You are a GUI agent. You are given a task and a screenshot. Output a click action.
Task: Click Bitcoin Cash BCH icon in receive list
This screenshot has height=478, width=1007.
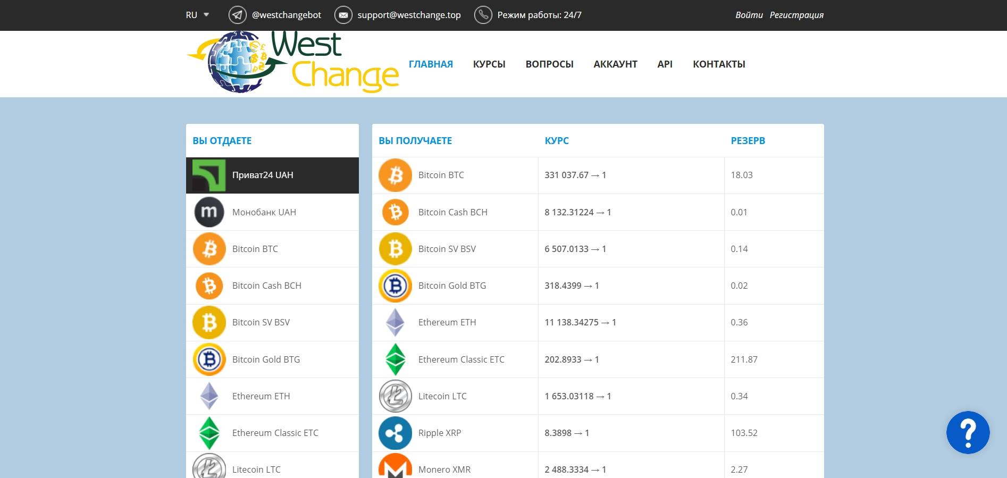click(395, 212)
